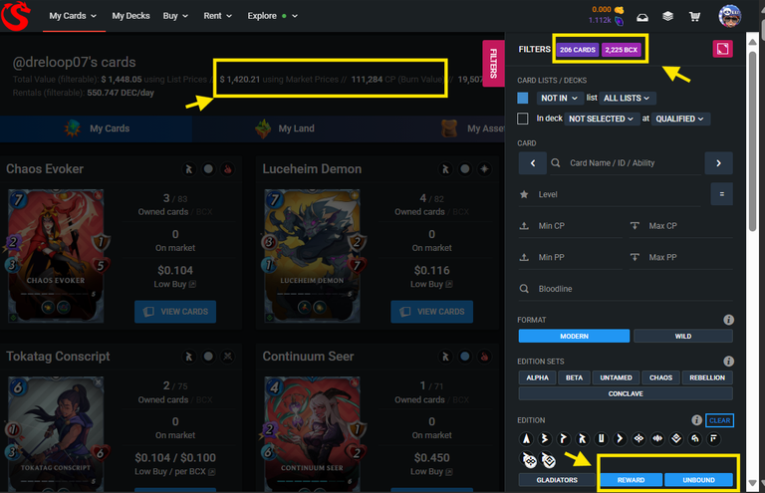Toggle the Conclave edition set

pos(626,393)
